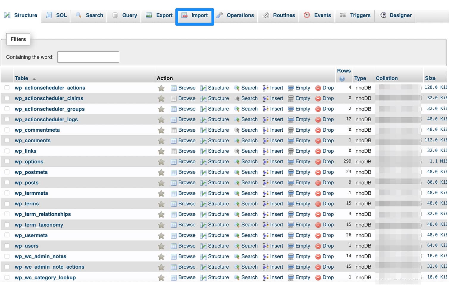Drop the wp_commentmeta table
This screenshot has height=290, width=457.
click(328, 130)
